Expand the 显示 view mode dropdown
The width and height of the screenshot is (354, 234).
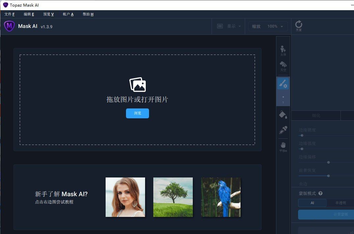[x=229, y=26]
